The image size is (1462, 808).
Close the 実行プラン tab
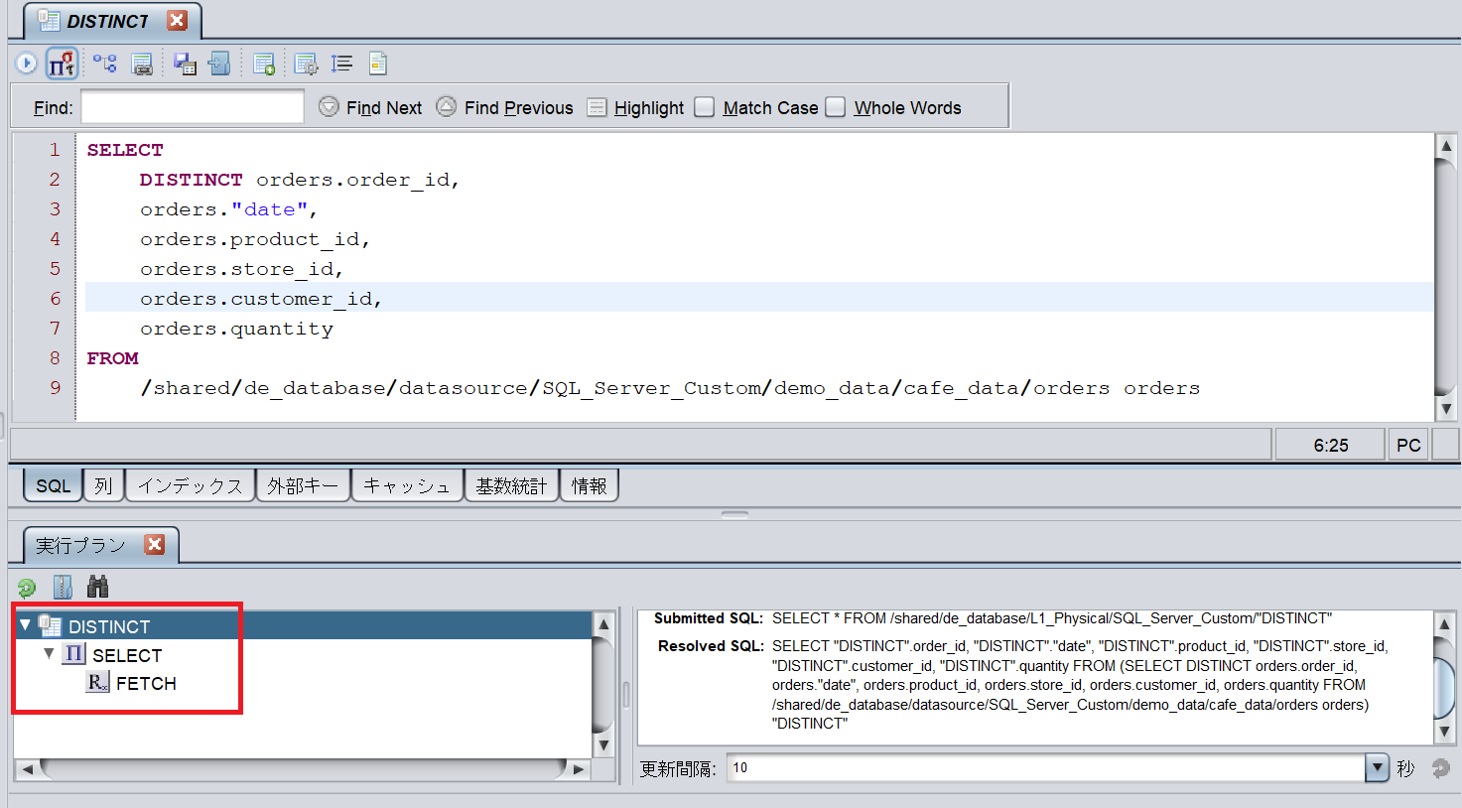click(x=154, y=544)
